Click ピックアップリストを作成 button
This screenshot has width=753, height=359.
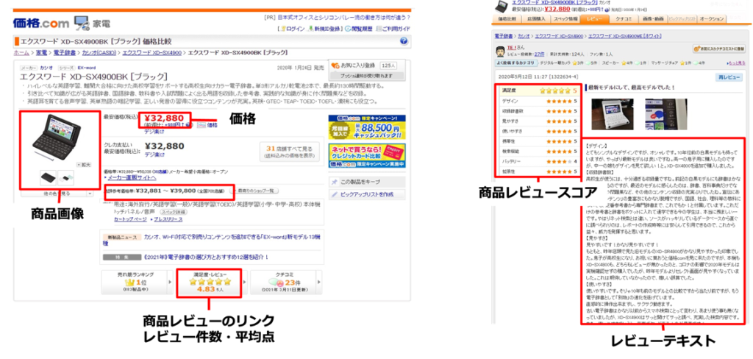[366, 194]
